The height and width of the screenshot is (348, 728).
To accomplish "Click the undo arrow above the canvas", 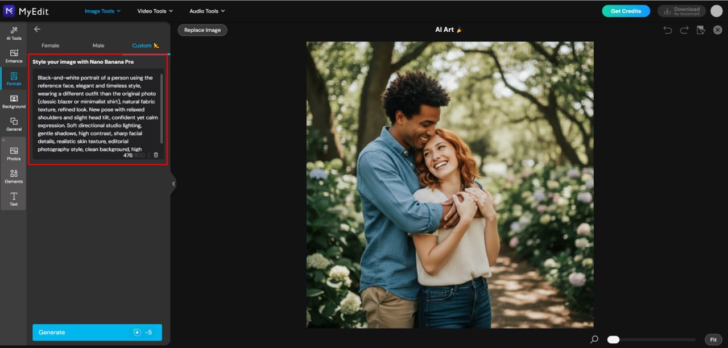I will [667, 30].
